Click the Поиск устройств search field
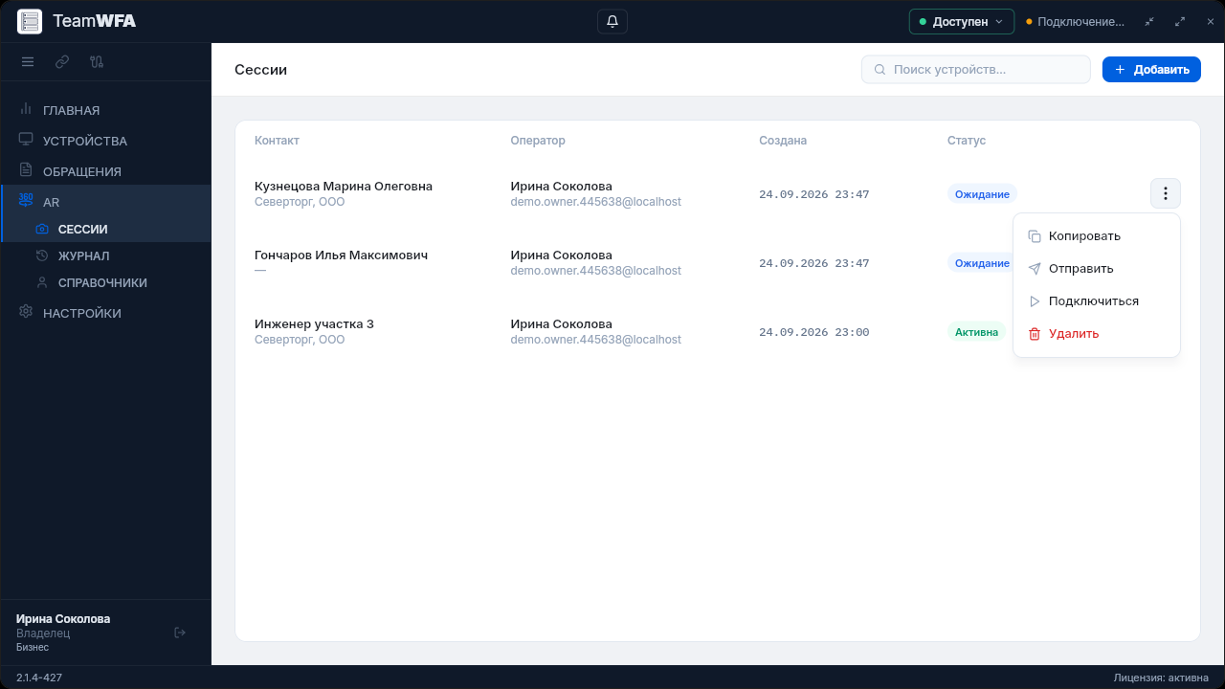 pyautogui.click(x=976, y=69)
